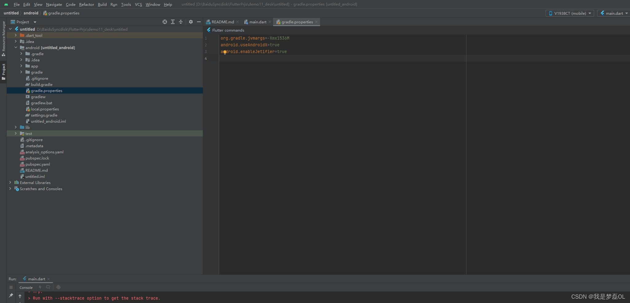Open the V1938CT (mobile) device dropdown
Viewport: 630px width, 303px height.
(x=570, y=13)
